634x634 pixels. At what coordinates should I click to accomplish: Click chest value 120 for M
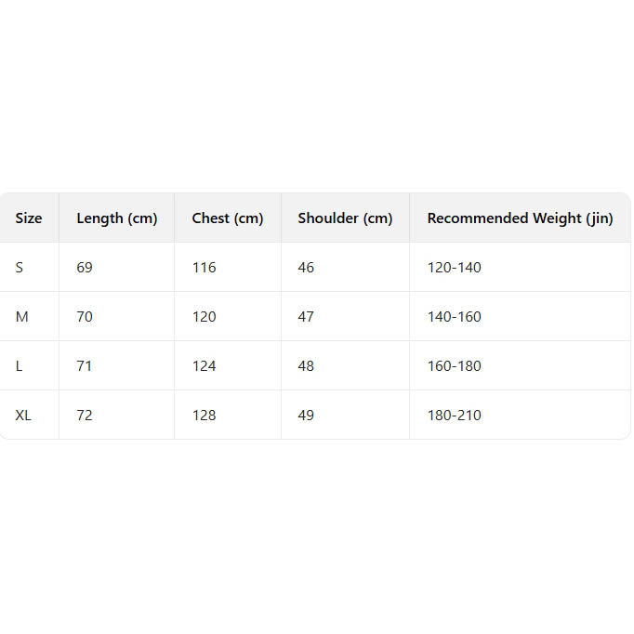pos(204,317)
